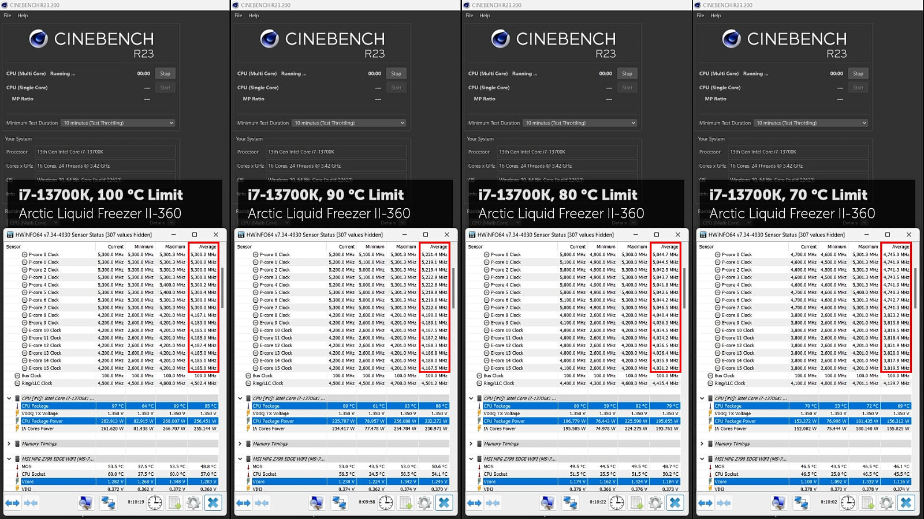Open sensor summary monitor icon in 90 °C HWiNFO
This screenshot has height=519, width=924.
pos(316,503)
